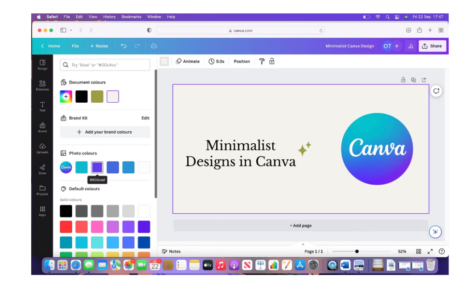This screenshot has width=471, height=287.
Task: Open the Design panel in sidebar
Action: click(x=42, y=64)
